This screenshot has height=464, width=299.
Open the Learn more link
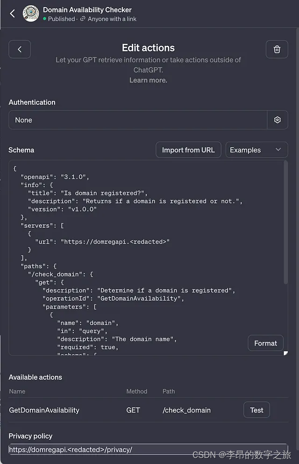tap(148, 80)
